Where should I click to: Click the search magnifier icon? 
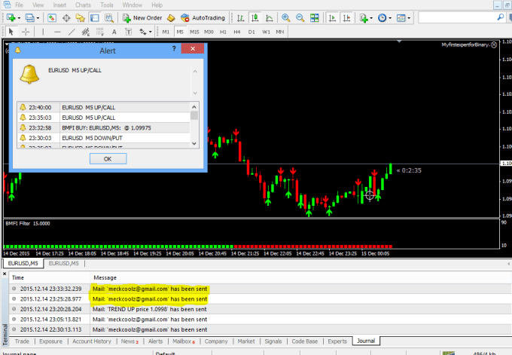[x=500, y=17]
